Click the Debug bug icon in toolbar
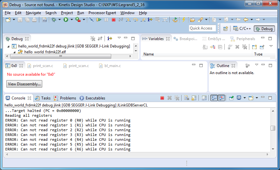The width and height of the screenshot is (280, 170). coord(54,20)
